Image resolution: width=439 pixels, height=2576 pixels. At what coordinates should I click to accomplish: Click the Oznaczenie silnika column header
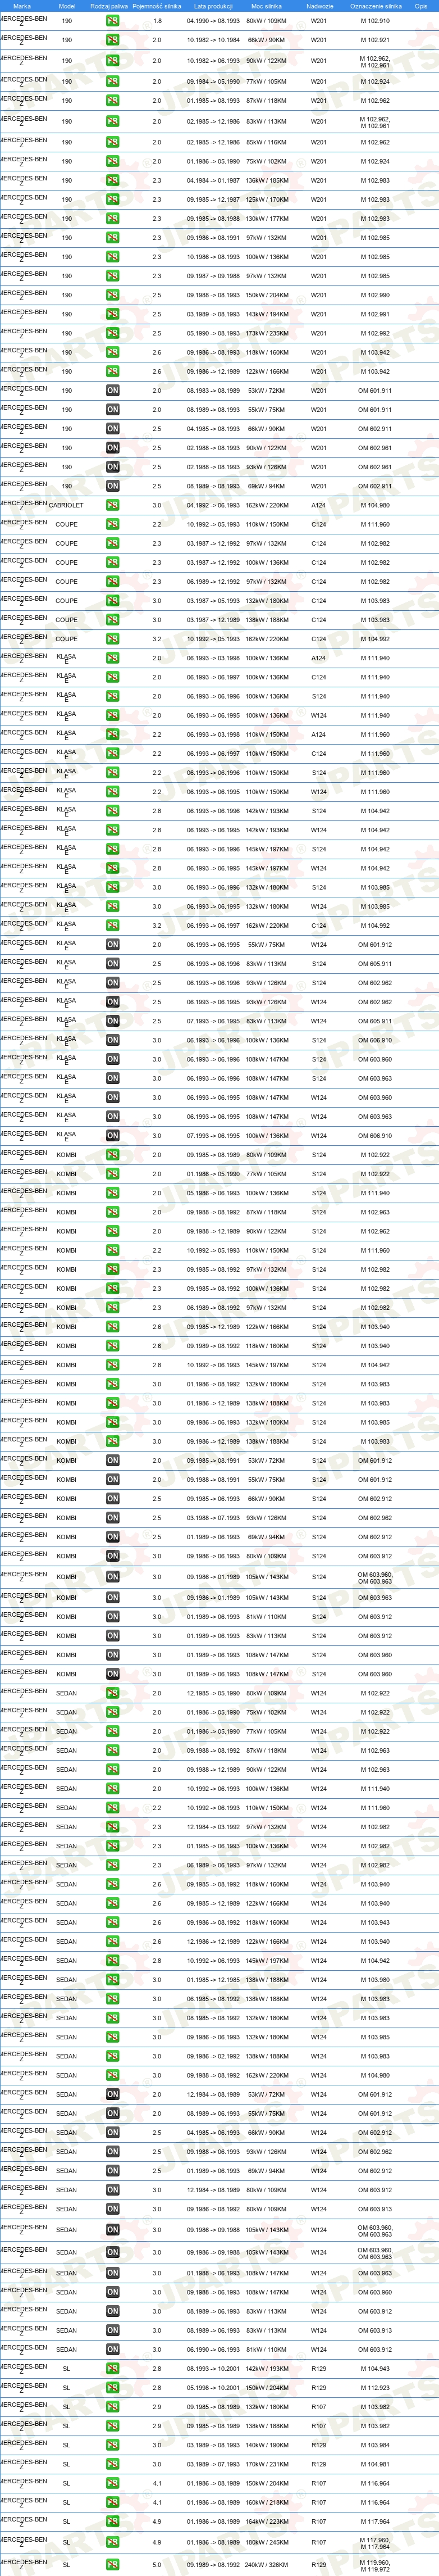(376, 6)
